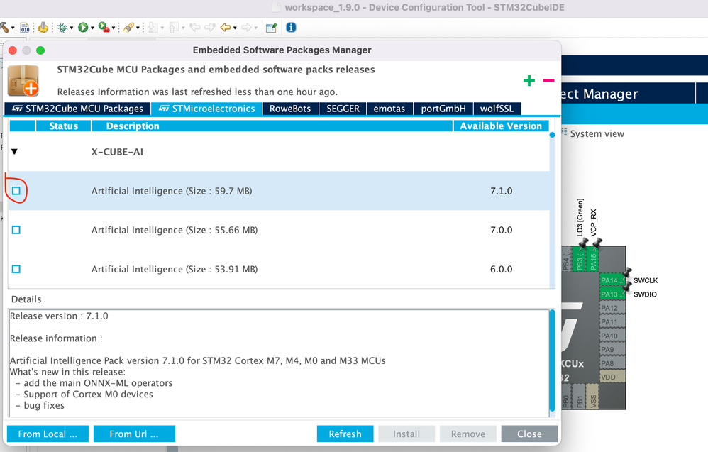Open the portGmbH tab
Viewport: 708px width, 452px height.
443,109
